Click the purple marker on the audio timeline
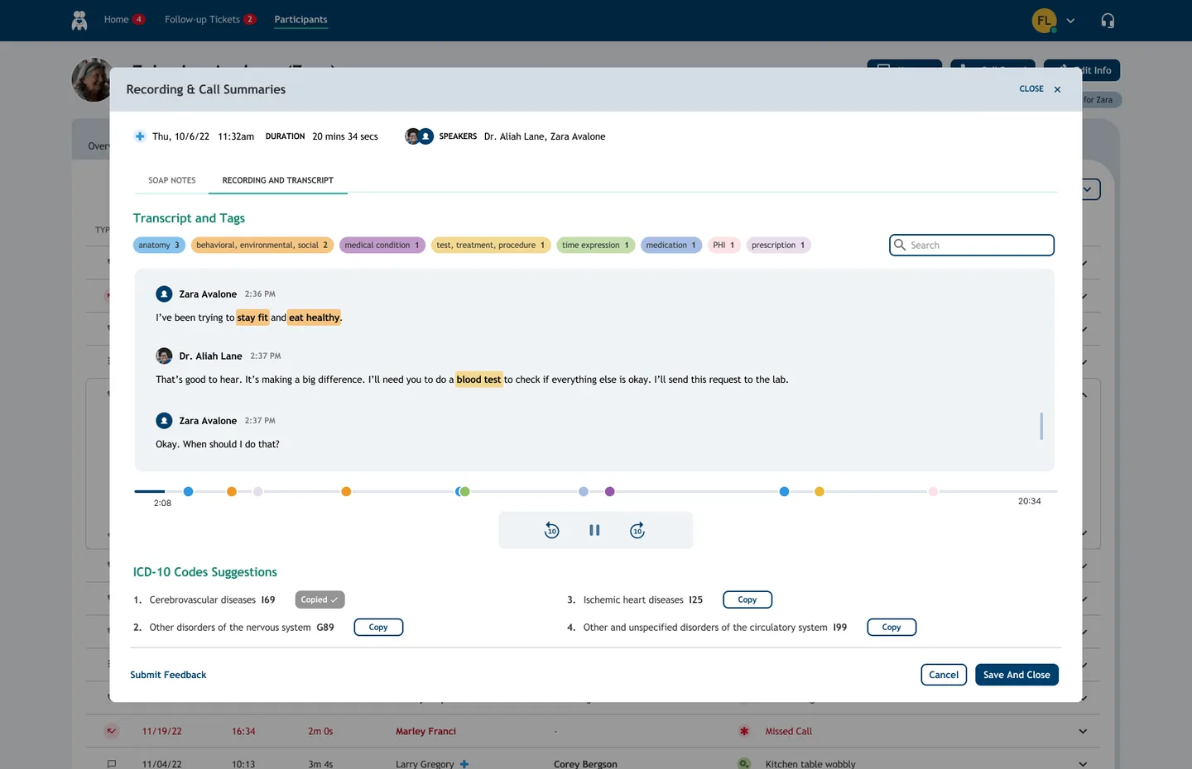The width and height of the screenshot is (1192, 769). 610,491
